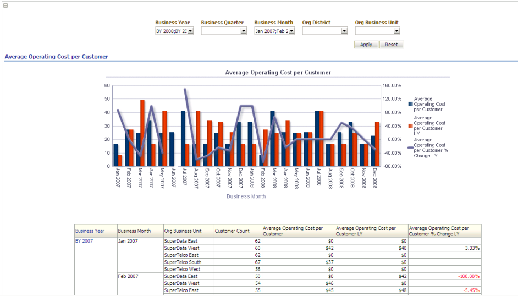518x296 pixels.
Task: Open the Business Year dropdown arrow
Action: 190,31
